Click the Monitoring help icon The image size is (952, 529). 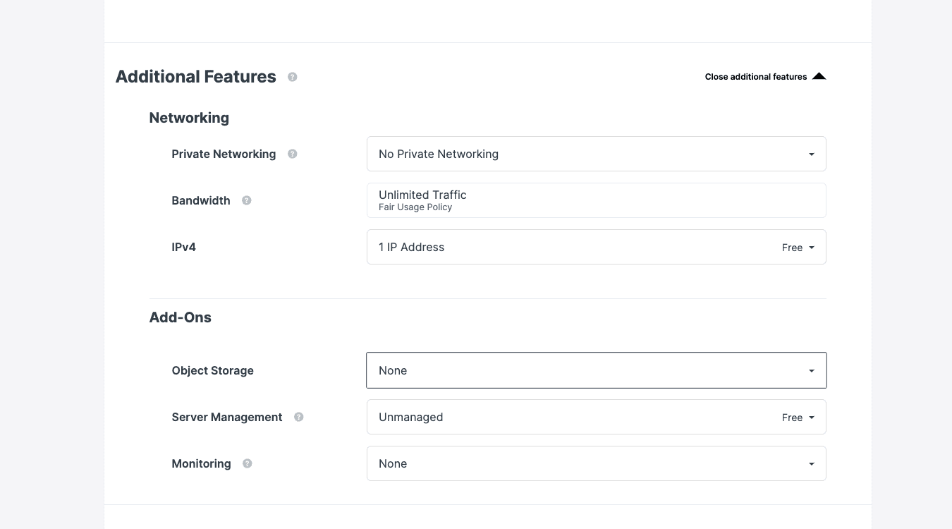click(x=247, y=463)
